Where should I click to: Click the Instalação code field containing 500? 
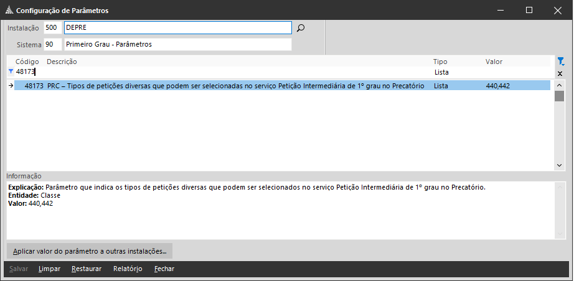click(52, 28)
